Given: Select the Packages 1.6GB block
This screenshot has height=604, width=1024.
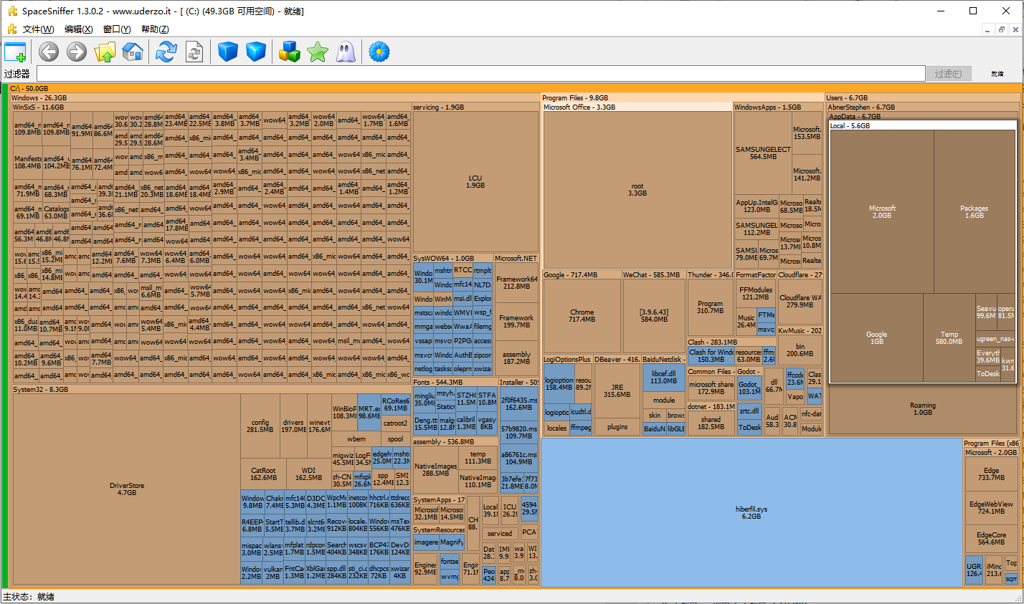Looking at the screenshot, I should (975, 212).
